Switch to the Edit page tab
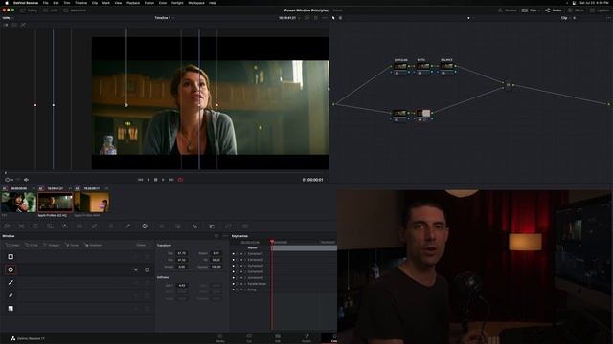The height and width of the screenshot is (344, 613). point(277,337)
